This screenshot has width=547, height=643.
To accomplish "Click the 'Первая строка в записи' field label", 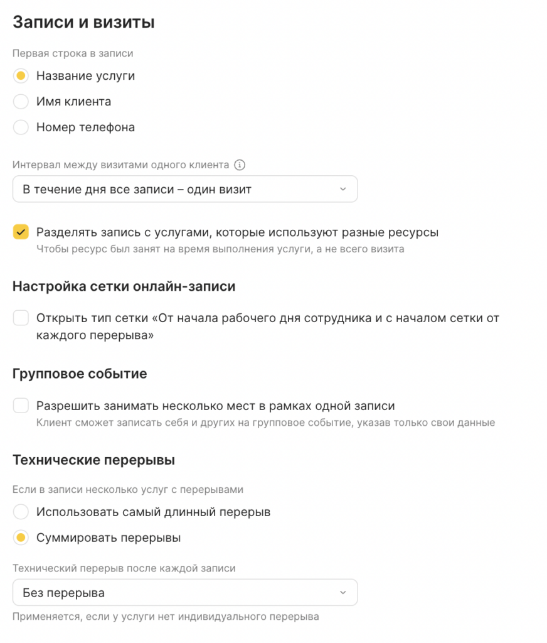I will click(x=73, y=53).
